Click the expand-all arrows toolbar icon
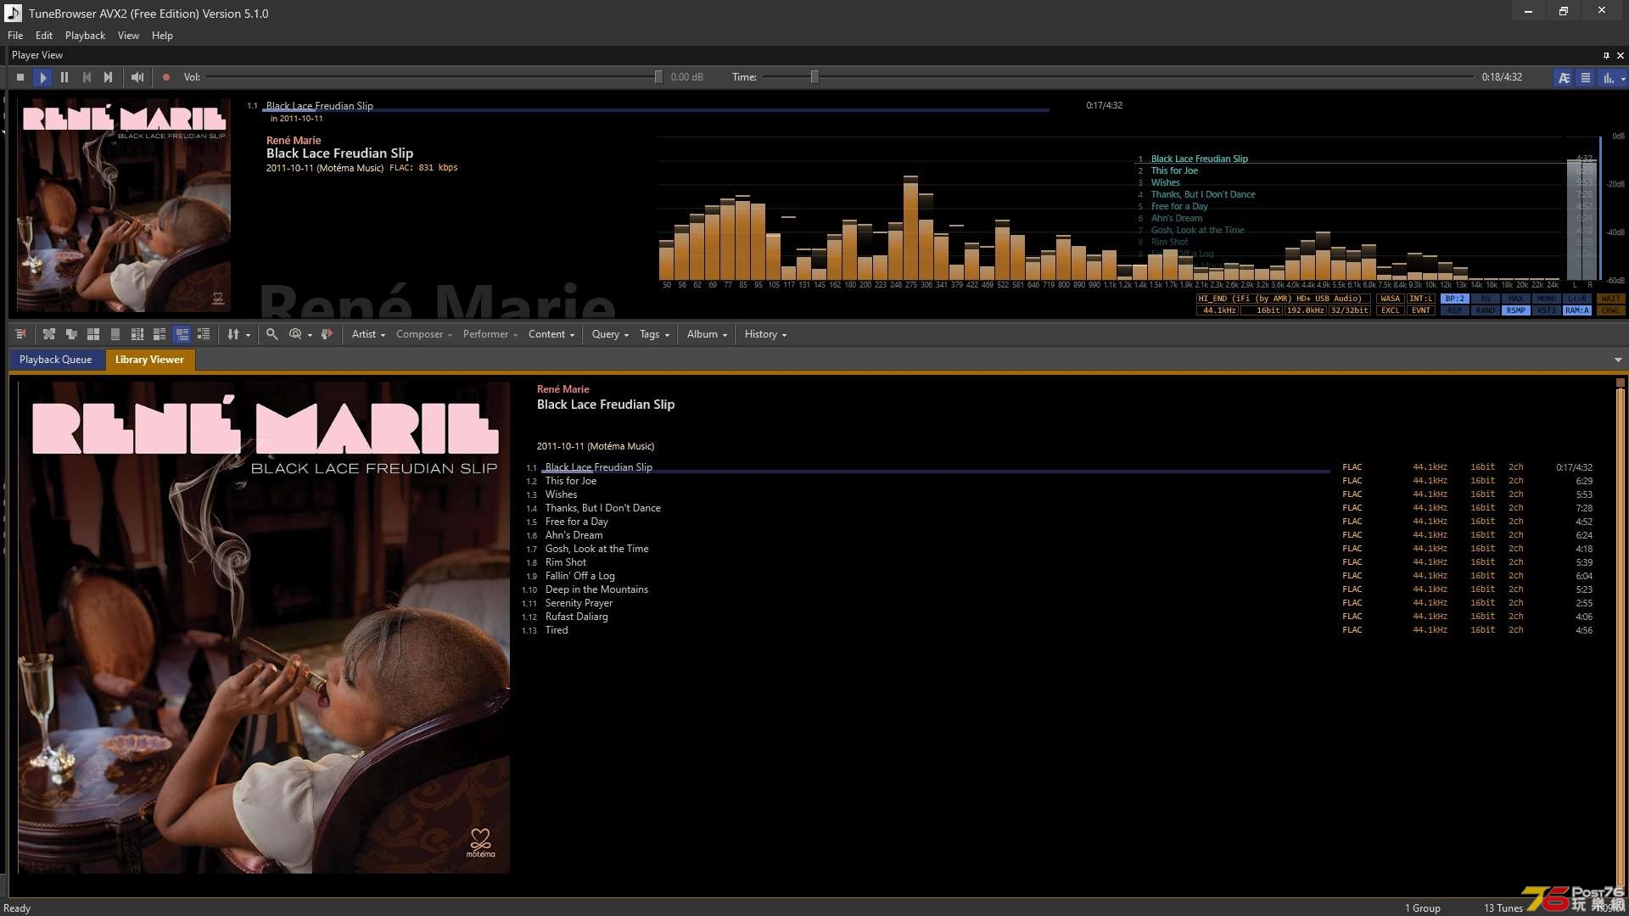 coord(49,334)
